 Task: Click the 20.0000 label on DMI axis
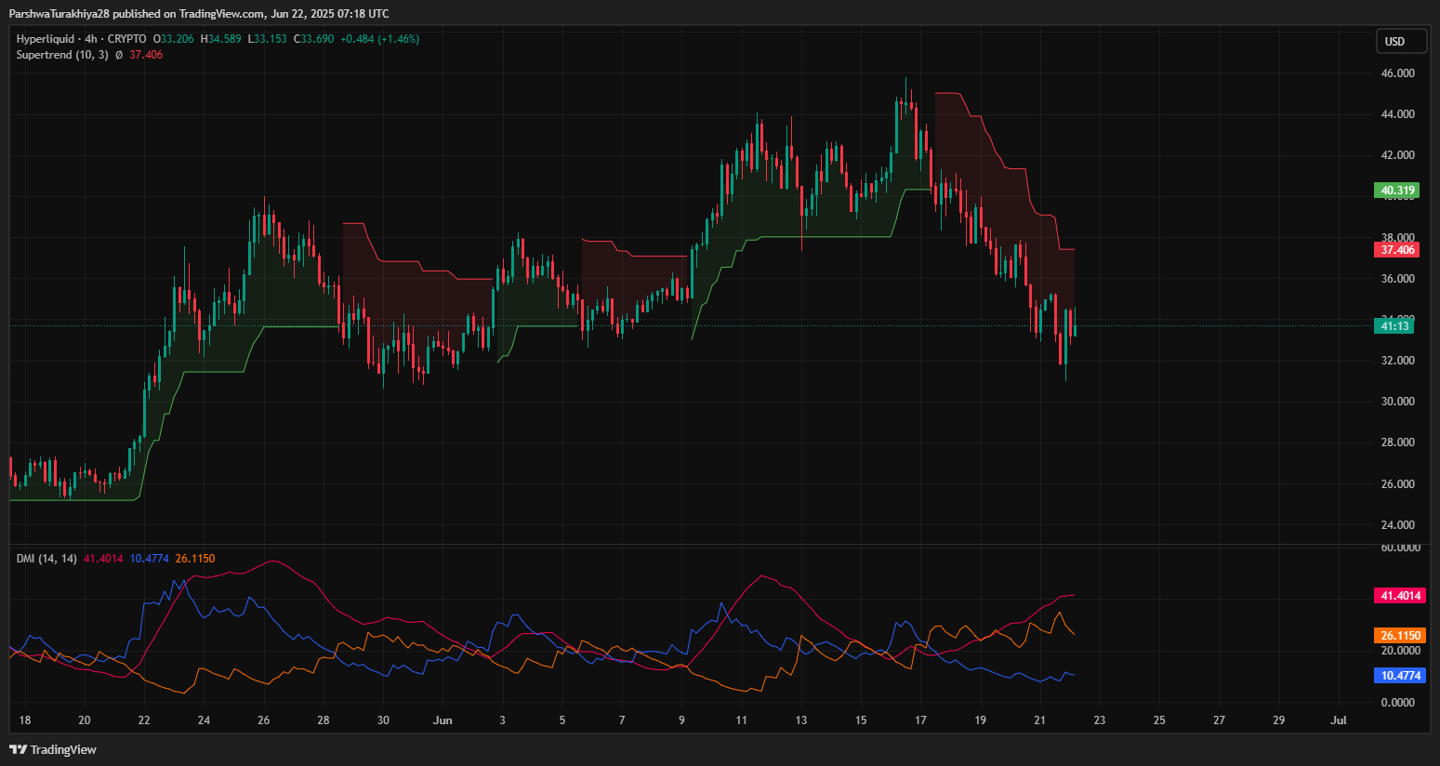tap(1400, 651)
